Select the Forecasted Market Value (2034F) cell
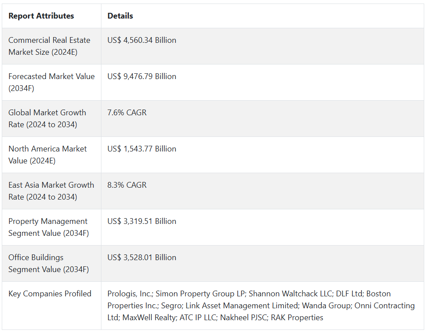The width and height of the screenshot is (426, 333). pyautogui.click(x=51, y=82)
